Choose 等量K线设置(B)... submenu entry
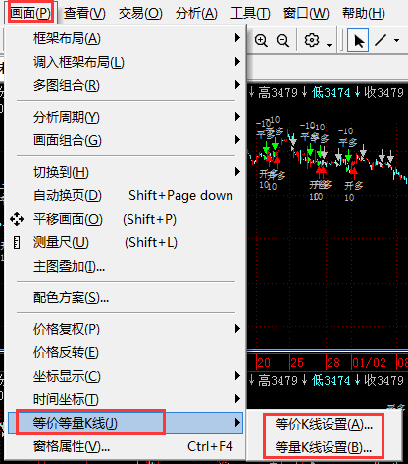 [x=324, y=447]
